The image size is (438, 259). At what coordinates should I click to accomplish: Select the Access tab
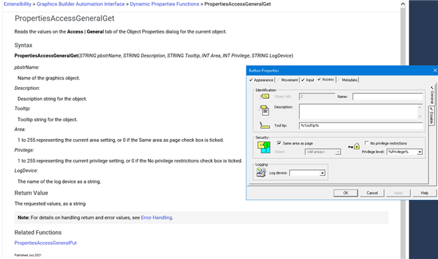[326, 79]
